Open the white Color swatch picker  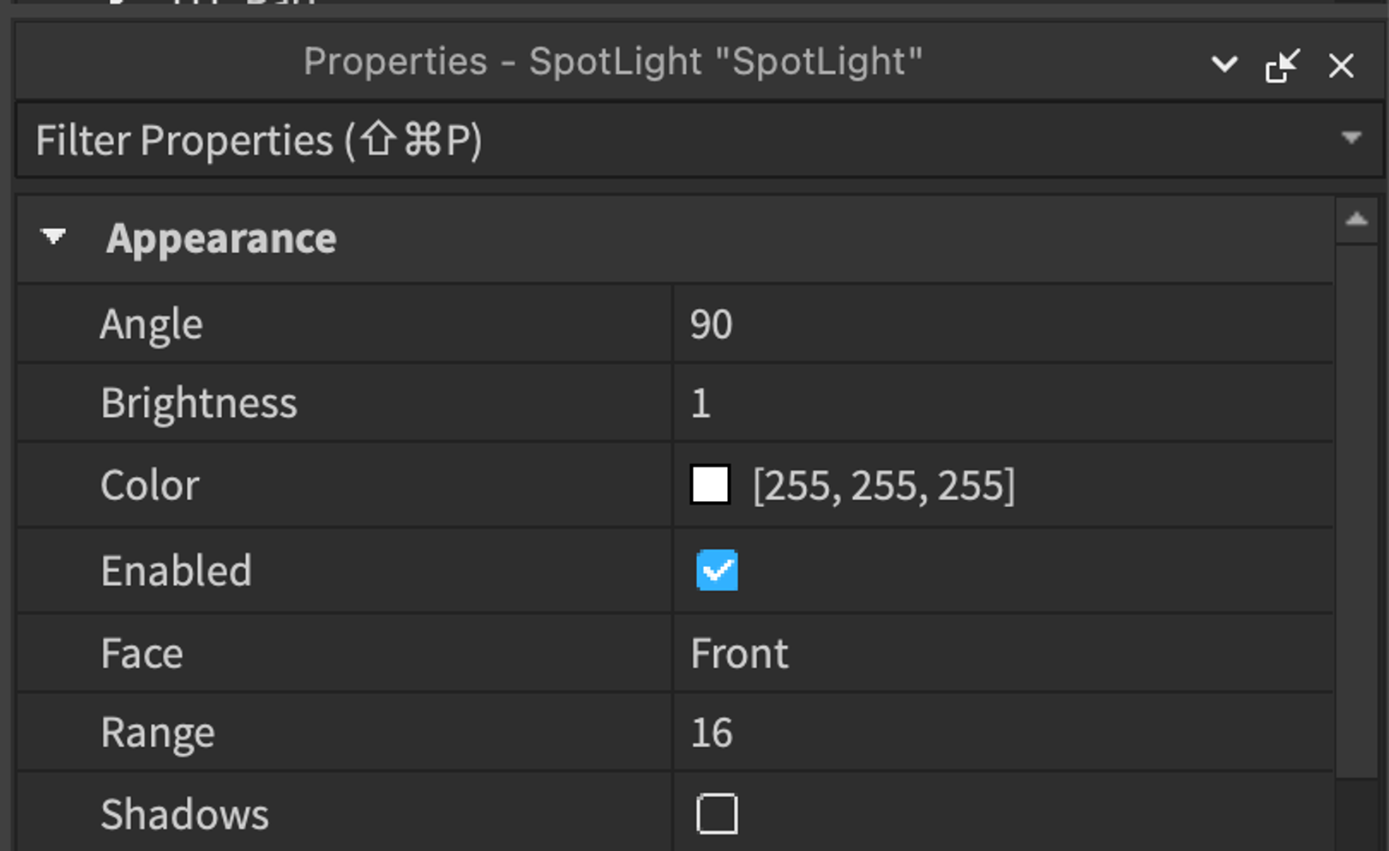(710, 485)
